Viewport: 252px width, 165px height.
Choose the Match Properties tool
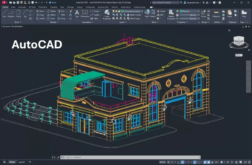click(171, 14)
